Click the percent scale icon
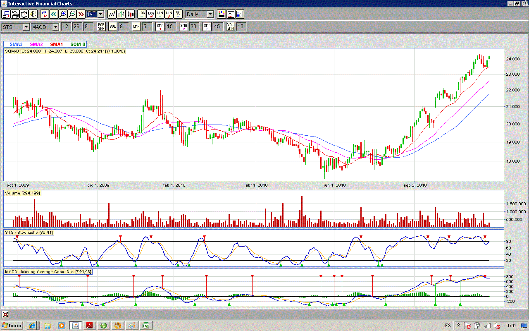 point(178,14)
